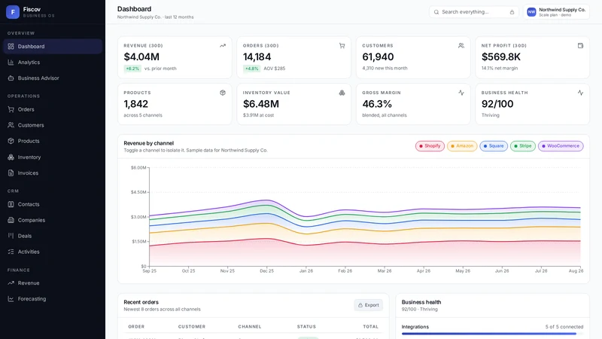Open the Customers sidebar item

click(x=53, y=125)
